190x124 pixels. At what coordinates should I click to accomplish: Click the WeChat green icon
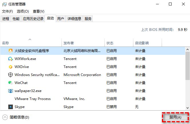coord(10,83)
